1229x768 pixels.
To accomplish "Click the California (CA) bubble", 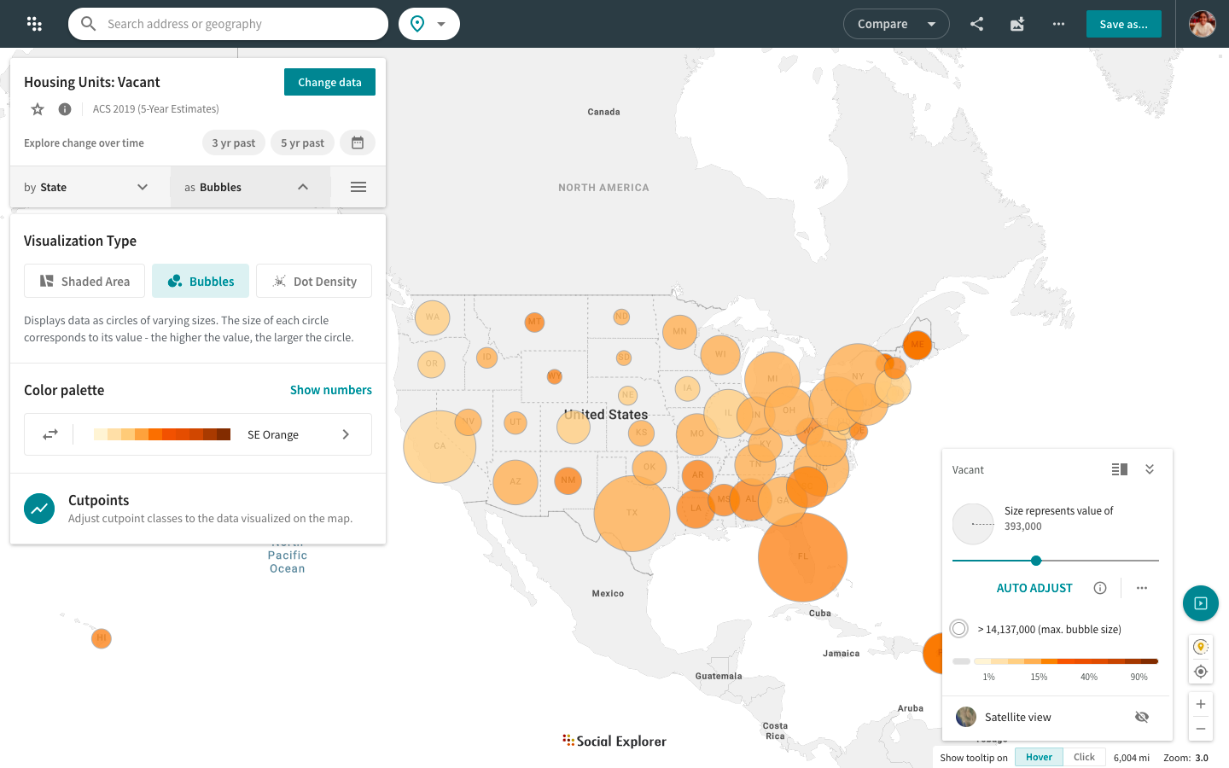I will tap(440, 446).
